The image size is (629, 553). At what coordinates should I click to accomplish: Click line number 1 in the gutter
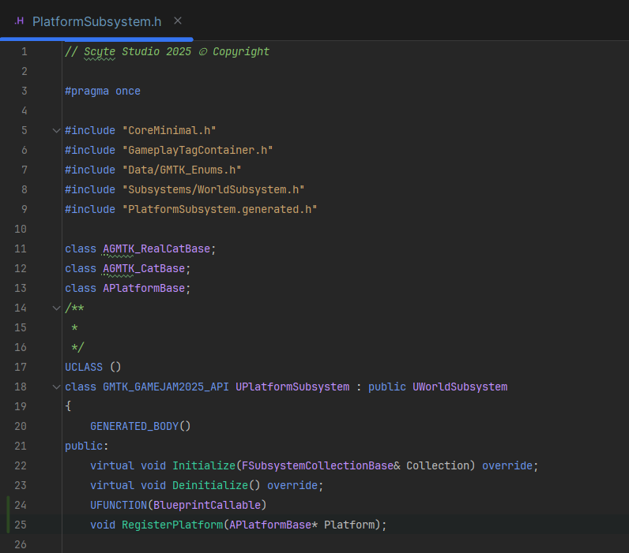click(24, 51)
